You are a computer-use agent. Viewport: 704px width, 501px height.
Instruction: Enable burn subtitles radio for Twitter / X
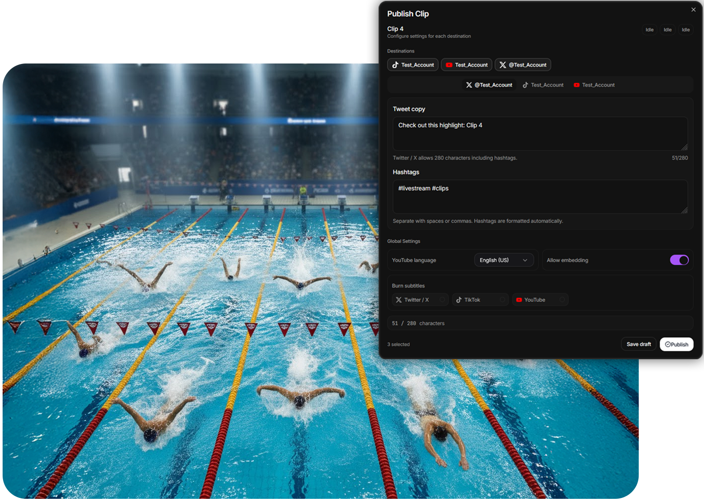pos(442,300)
